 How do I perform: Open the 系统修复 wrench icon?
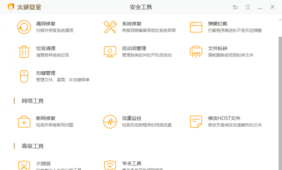pyautogui.click(x=110, y=27)
